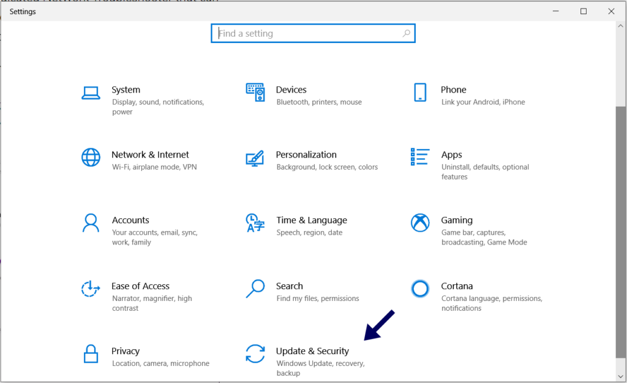Image resolution: width=627 pixels, height=383 pixels.
Task: Open Apps via its list icon
Action: pos(420,157)
